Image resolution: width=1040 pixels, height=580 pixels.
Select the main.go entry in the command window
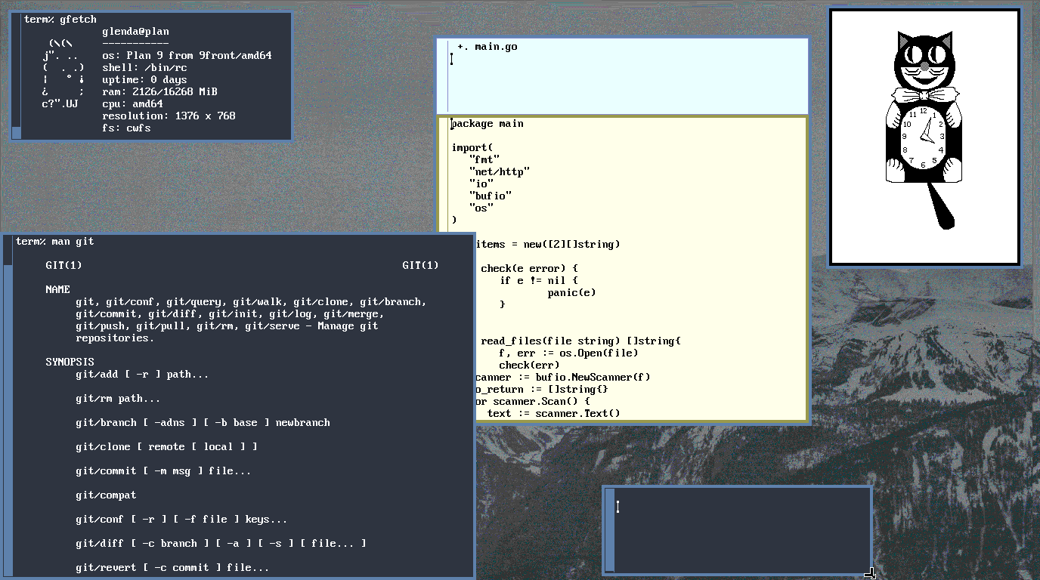coord(496,47)
